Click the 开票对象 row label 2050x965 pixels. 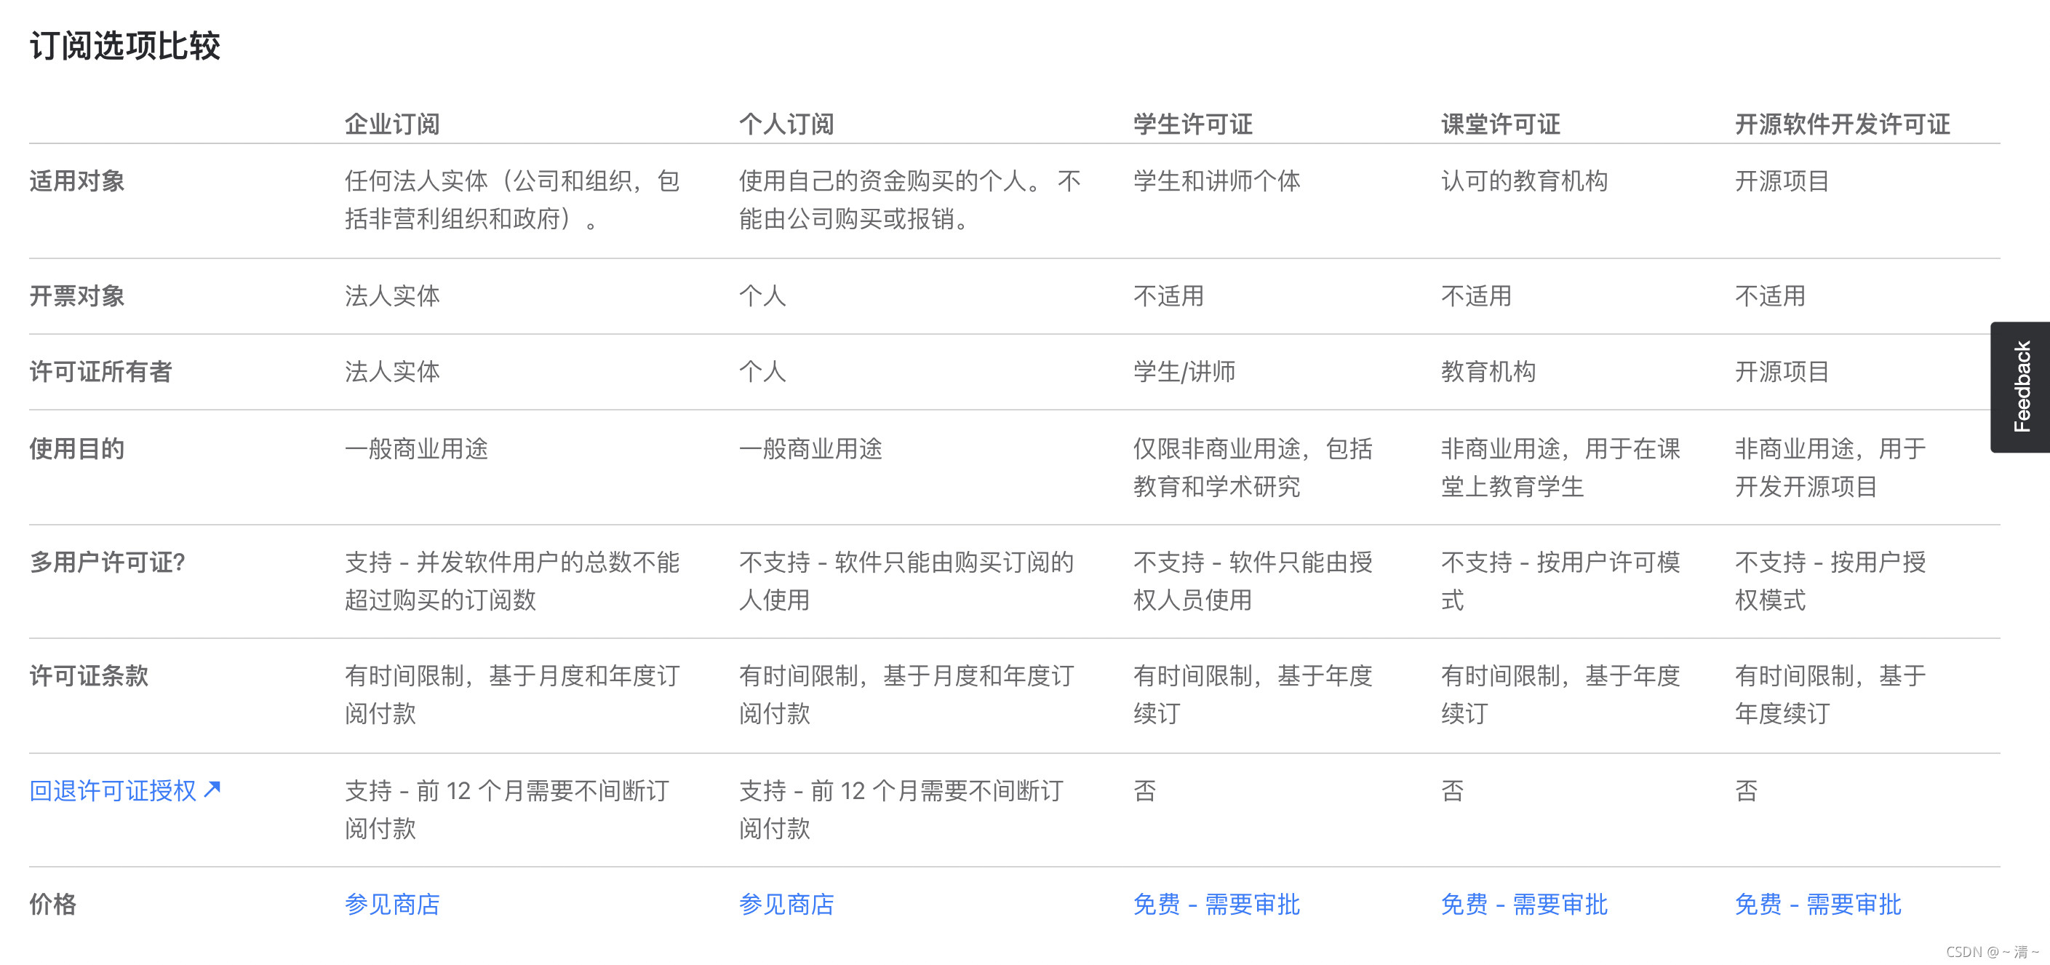tap(77, 295)
